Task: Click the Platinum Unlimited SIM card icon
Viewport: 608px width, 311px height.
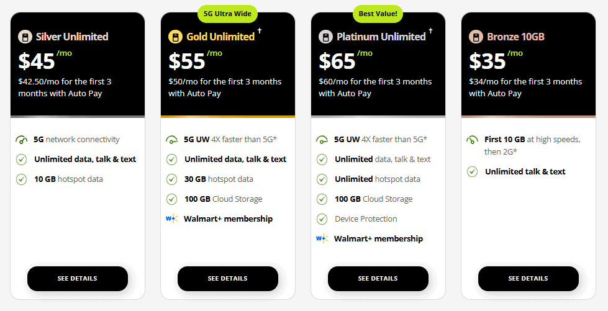Action: click(325, 37)
